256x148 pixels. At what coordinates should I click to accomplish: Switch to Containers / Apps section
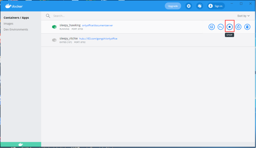click(x=16, y=18)
